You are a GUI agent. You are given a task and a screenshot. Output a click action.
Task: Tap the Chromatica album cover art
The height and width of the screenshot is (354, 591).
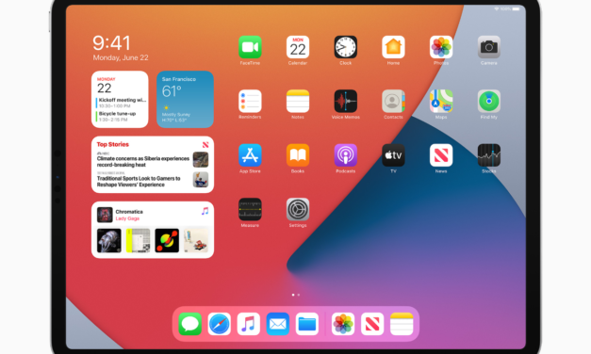(x=105, y=215)
